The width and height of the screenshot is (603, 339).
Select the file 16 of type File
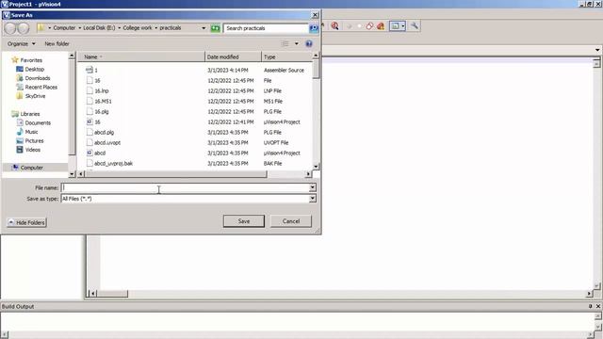tap(195, 80)
